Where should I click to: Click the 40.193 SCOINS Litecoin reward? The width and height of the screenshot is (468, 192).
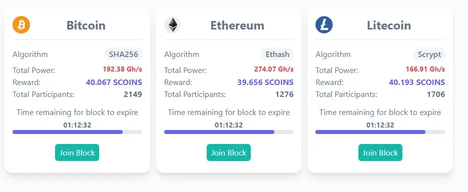[x=417, y=82]
